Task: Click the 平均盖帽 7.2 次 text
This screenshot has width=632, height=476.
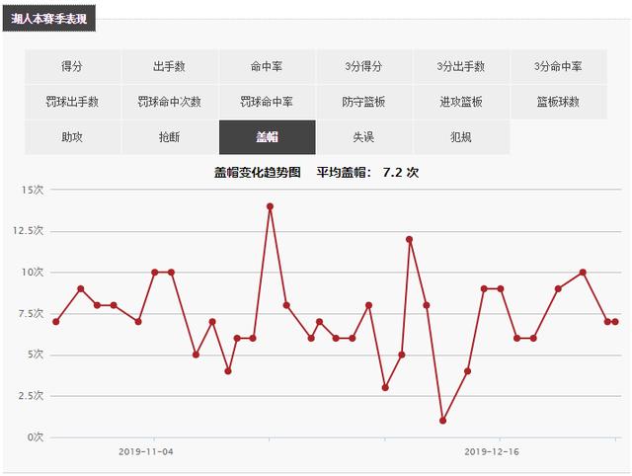Action: pos(367,173)
